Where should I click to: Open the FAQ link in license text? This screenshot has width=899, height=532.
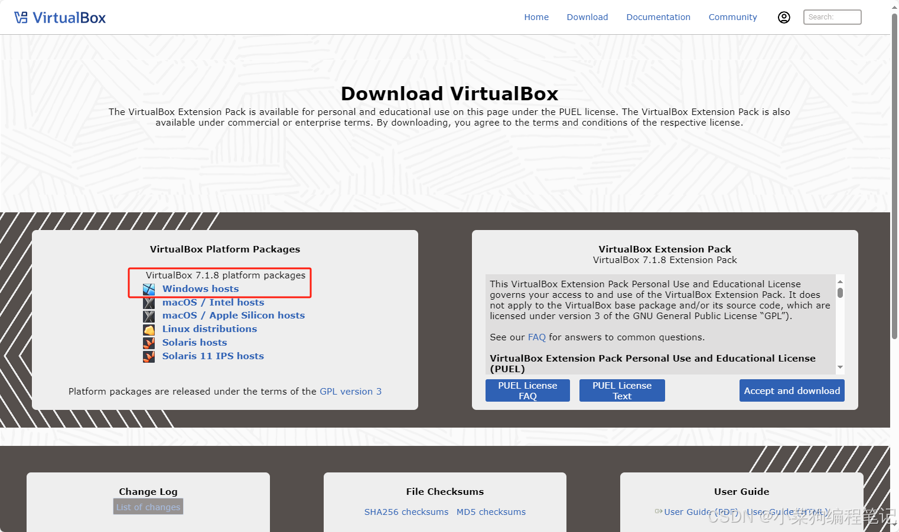pyautogui.click(x=537, y=337)
